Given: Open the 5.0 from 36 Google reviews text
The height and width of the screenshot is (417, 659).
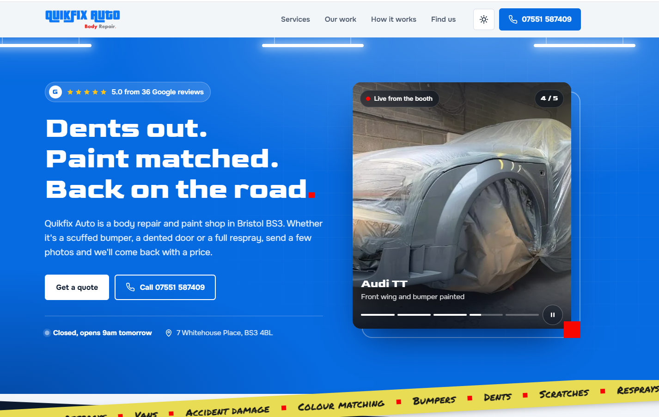Looking at the screenshot, I should coord(158,92).
